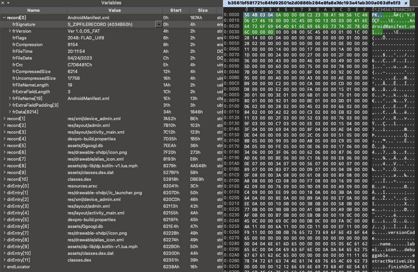This screenshot has width=418, height=272.
Task: Expand the record[4] node
Action: pyautogui.click(x=4, y=139)
